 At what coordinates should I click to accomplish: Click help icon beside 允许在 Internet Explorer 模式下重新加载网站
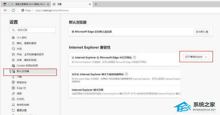click(127, 74)
